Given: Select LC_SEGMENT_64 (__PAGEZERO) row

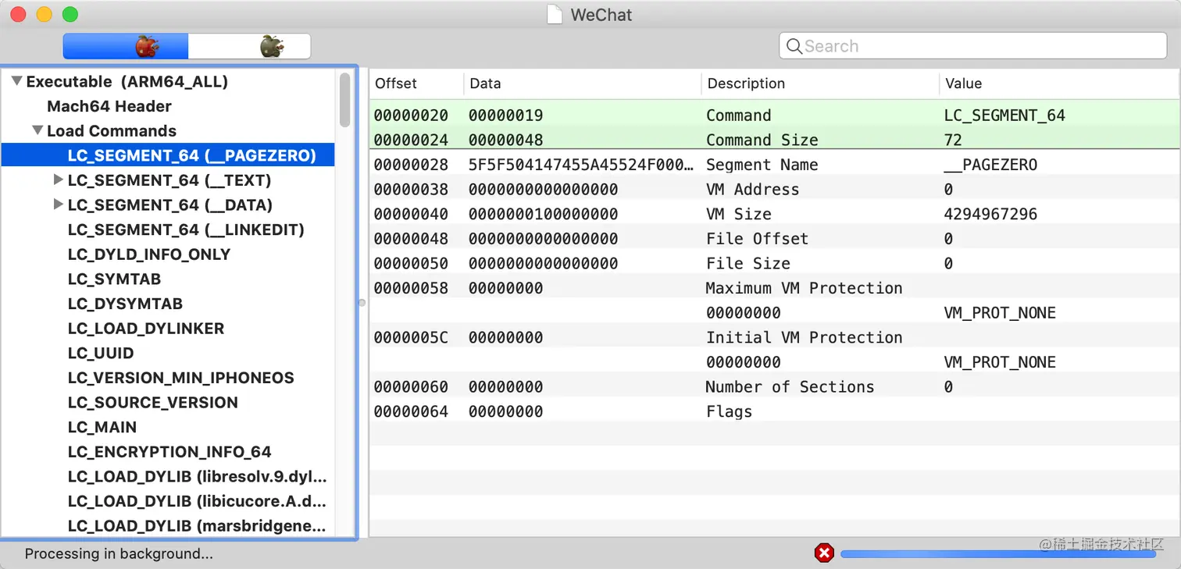Looking at the screenshot, I should click(x=168, y=155).
